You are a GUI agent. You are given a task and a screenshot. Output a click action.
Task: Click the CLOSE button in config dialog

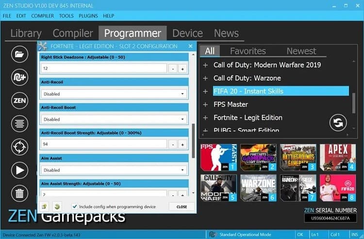coord(182,207)
